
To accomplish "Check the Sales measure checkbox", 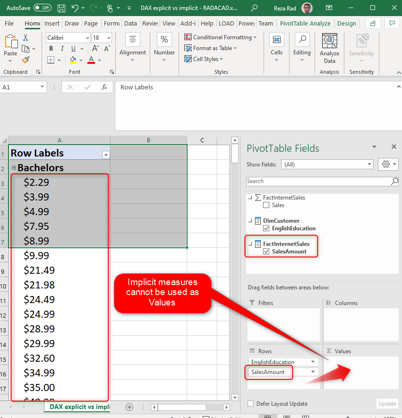I will [266, 205].
